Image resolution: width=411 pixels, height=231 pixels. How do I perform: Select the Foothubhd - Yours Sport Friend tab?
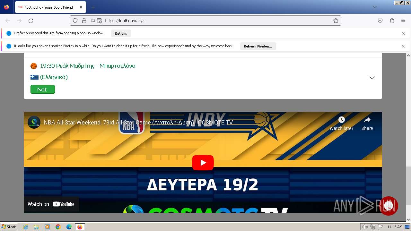tap(50, 7)
